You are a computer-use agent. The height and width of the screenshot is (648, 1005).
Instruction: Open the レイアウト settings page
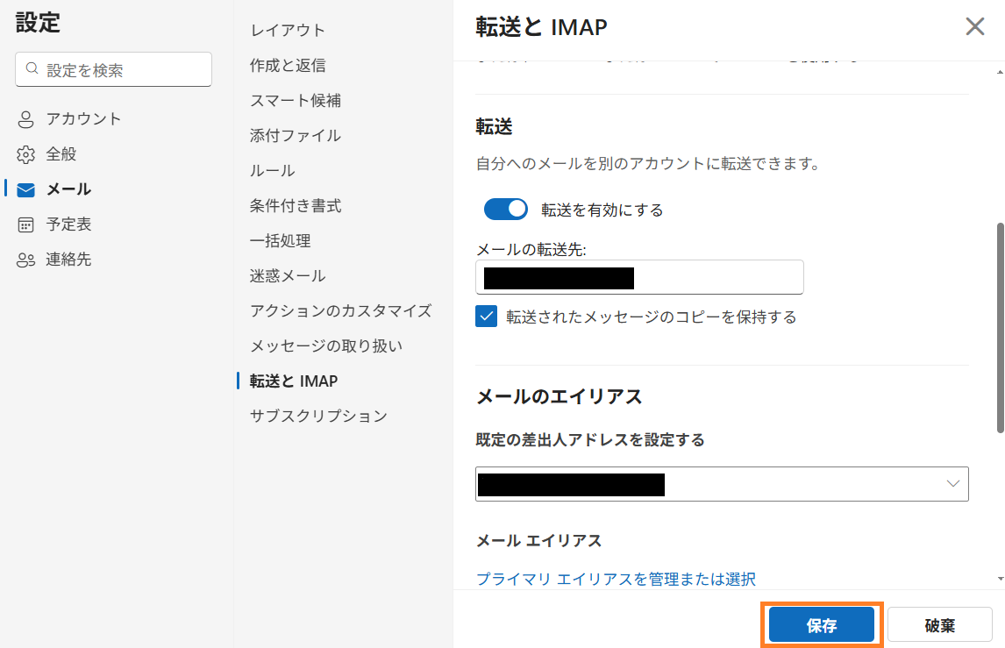288,30
